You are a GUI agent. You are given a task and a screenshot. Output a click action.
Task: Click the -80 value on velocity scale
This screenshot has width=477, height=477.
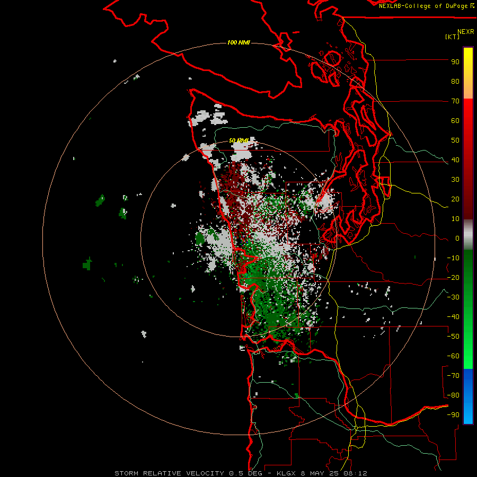(453, 395)
